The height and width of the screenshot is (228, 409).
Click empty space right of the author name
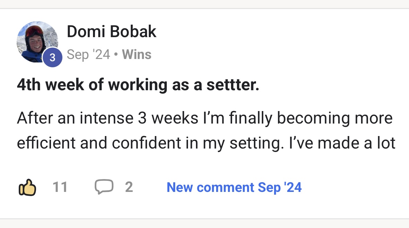278,32
